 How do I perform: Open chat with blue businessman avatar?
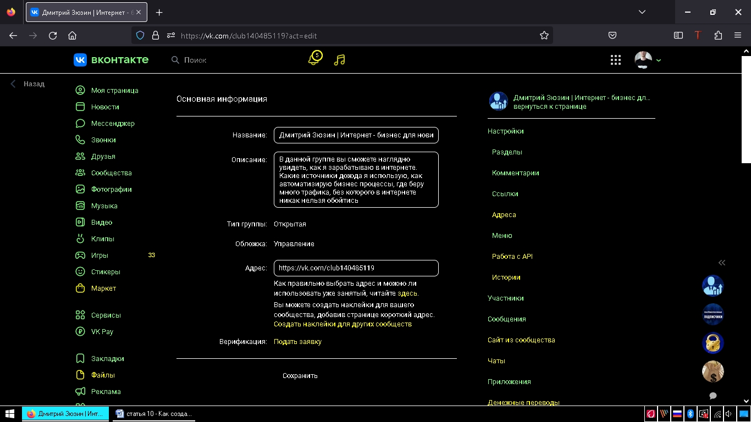tap(713, 286)
